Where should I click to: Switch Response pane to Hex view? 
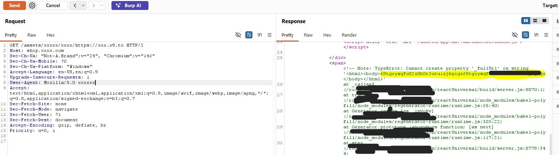[327, 35]
